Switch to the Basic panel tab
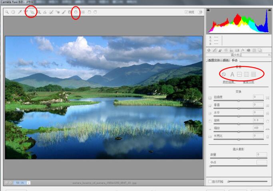The height and width of the screenshot is (191, 273). [x=209, y=50]
